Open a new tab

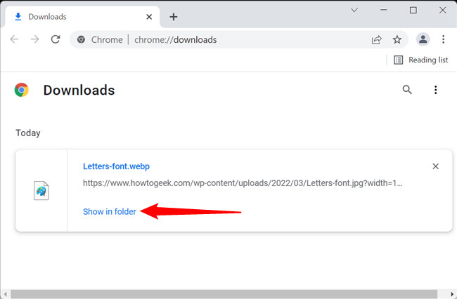[174, 16]
